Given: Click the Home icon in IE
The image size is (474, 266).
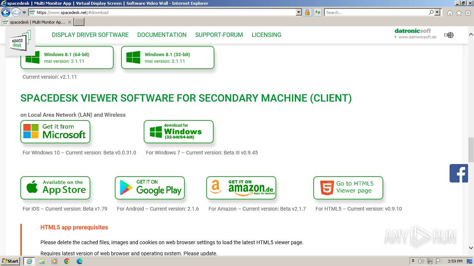Looking at the screenshot, I should (450, 13).
